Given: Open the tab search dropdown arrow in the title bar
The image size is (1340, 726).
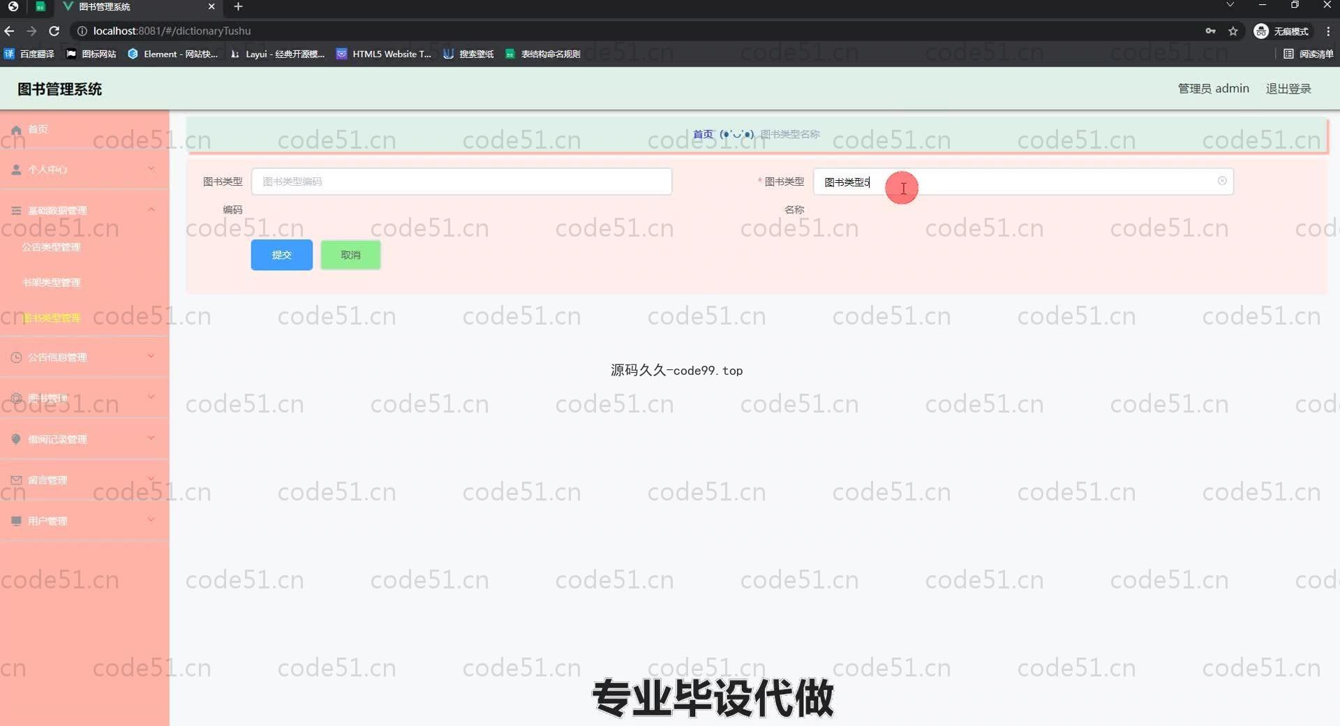Looking at the screenshot, I should pos(1230,5).
